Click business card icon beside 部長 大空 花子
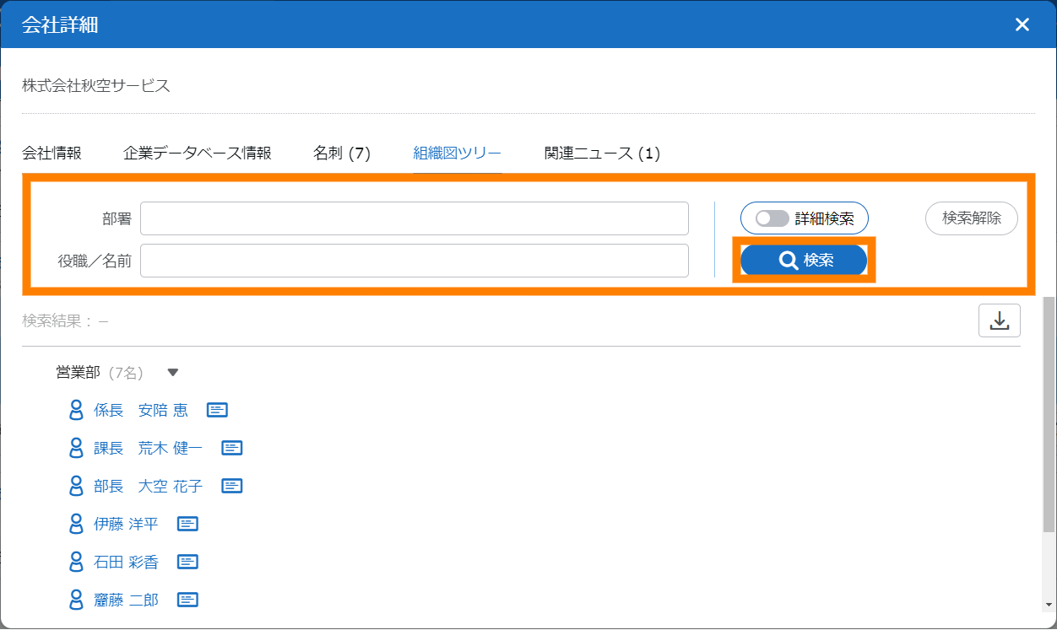The width and height of the screenshot is (1057, 630). [x=232, y=486]
